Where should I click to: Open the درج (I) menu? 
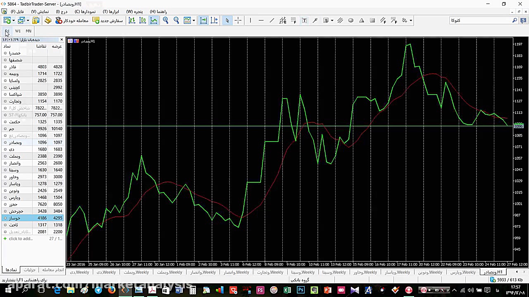(62, 12)
